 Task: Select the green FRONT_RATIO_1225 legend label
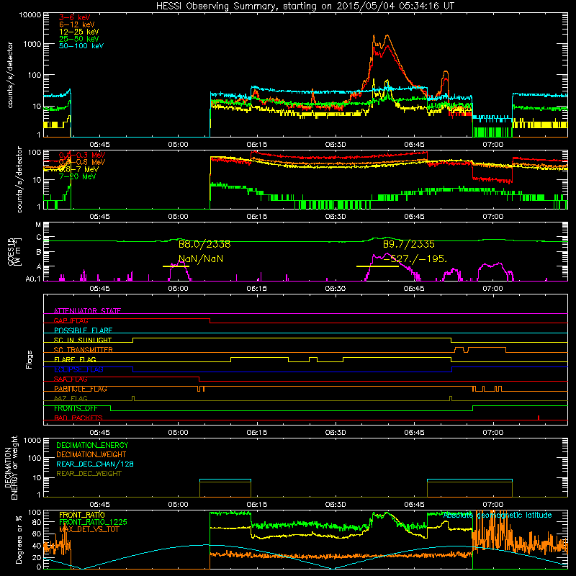93,522
